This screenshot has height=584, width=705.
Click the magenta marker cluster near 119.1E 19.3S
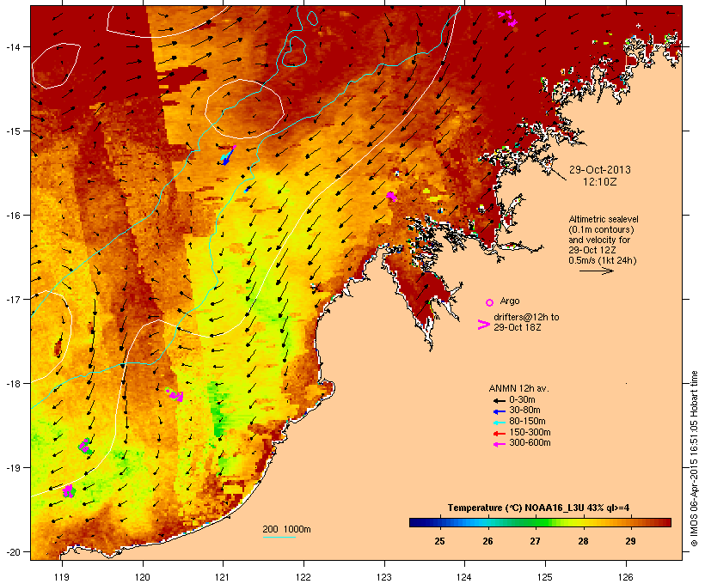pyautogui.click(x=68, y=490)
